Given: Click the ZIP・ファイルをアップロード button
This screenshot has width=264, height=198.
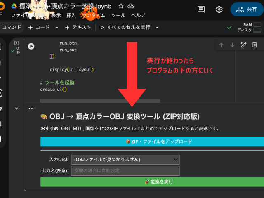Looking at the screenshot, I should click(x=152, y=141).
